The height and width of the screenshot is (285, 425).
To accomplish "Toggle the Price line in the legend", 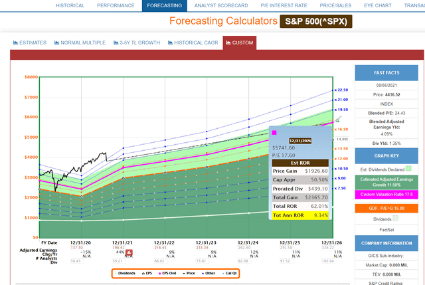I will pos(189,273).
